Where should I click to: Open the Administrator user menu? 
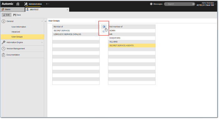[206, 4]
